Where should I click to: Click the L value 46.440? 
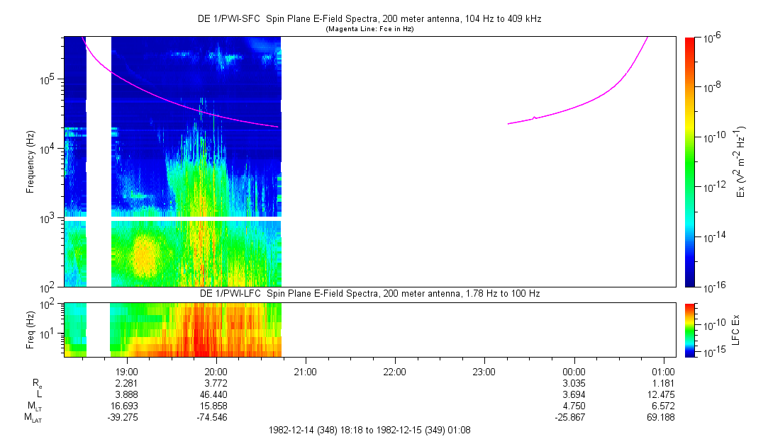[216, 394]
